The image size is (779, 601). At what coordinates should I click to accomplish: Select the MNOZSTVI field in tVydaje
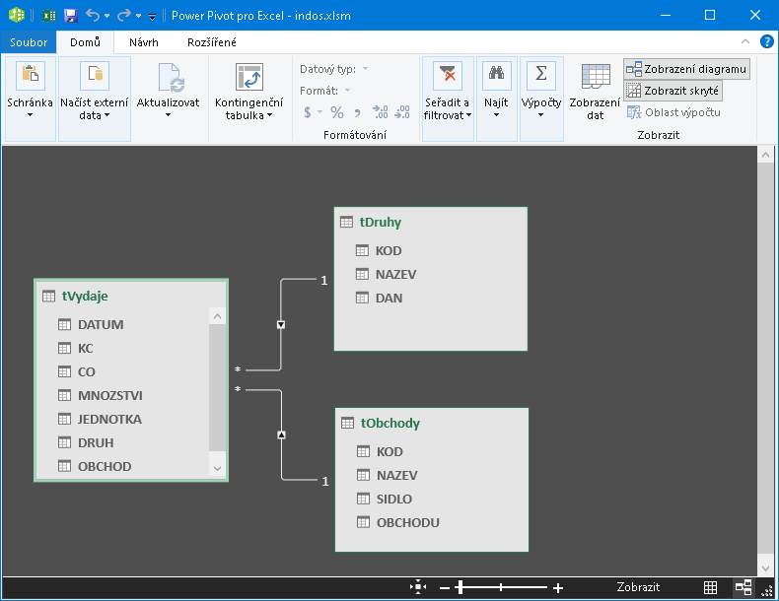(109, 395)
